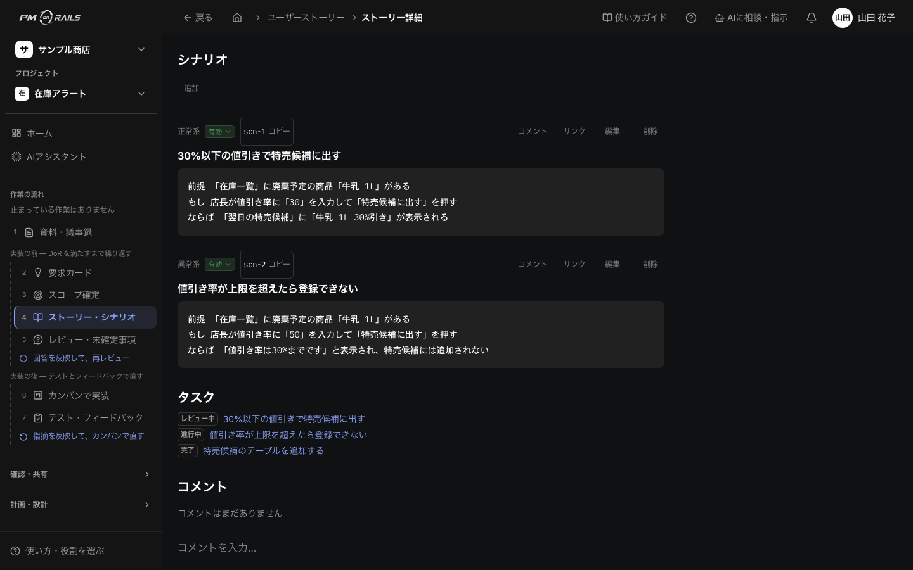Expand the 計画・設計 section
Image resolution: width=913 pixels, height=570 pixels.
[81, 505]
